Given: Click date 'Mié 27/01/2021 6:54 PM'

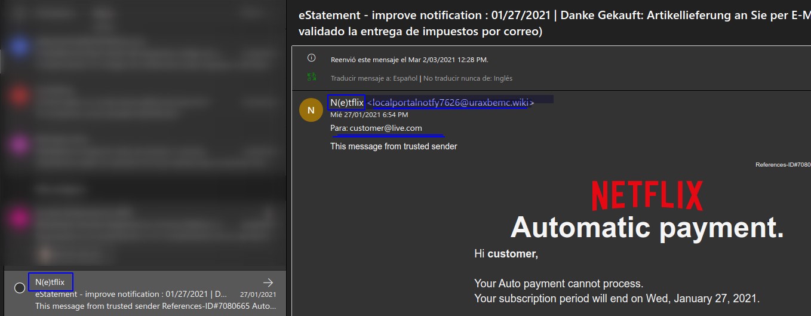Looking at the screenshot, I should (x=369, y=114).
